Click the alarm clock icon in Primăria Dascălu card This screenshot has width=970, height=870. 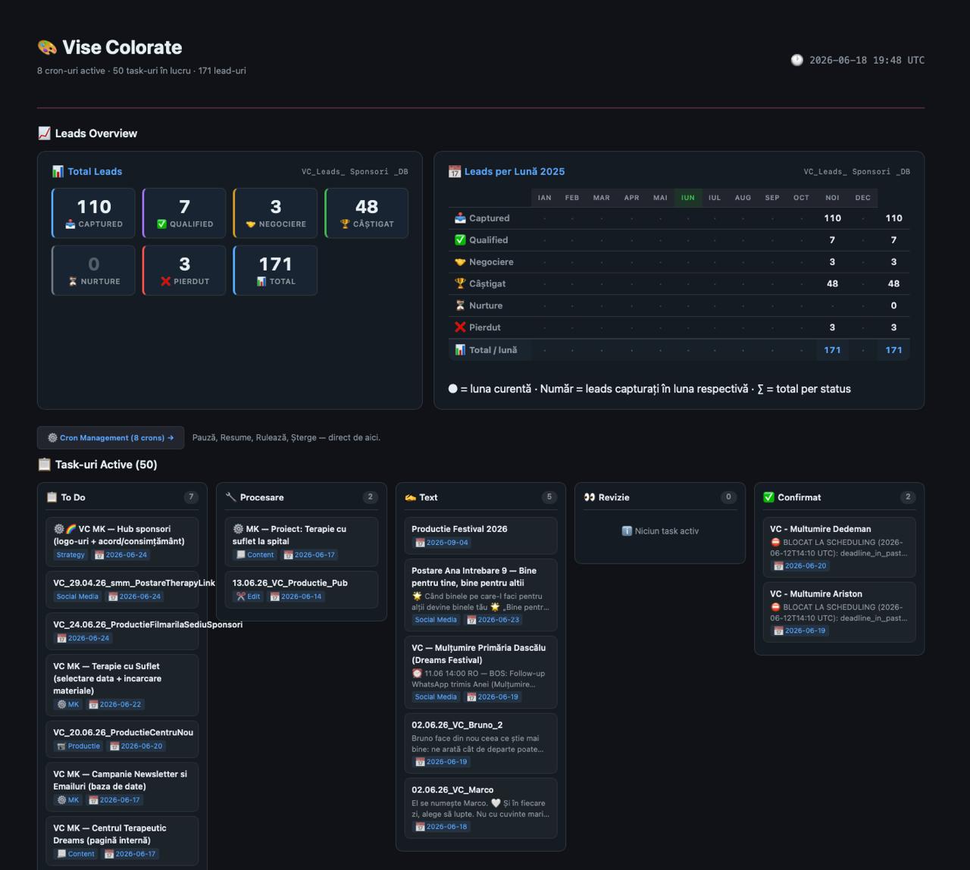pyautogui.click(x=417, y=673)
